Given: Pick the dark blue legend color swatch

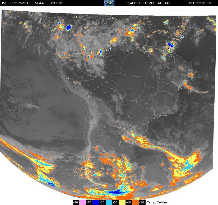Looking at the screenshot, I should (96, 202).
